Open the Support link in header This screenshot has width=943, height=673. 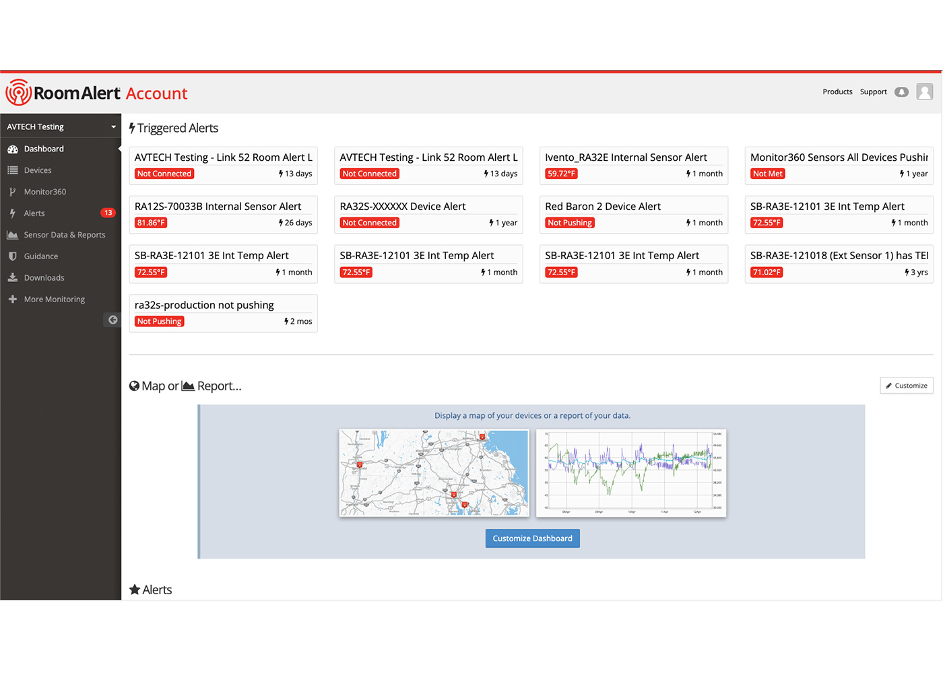pos(873,92)
